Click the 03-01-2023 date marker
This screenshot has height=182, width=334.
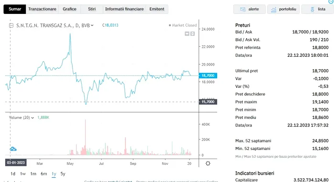point(16,162)
